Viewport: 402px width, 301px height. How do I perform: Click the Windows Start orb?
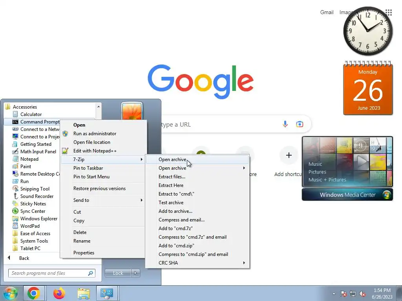pos(10,293)
